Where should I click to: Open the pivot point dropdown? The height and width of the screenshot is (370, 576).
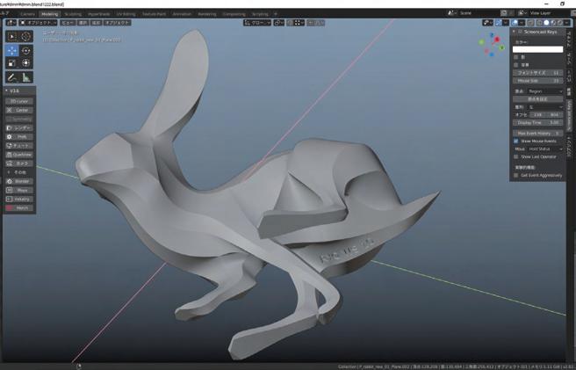coord(279,23)
